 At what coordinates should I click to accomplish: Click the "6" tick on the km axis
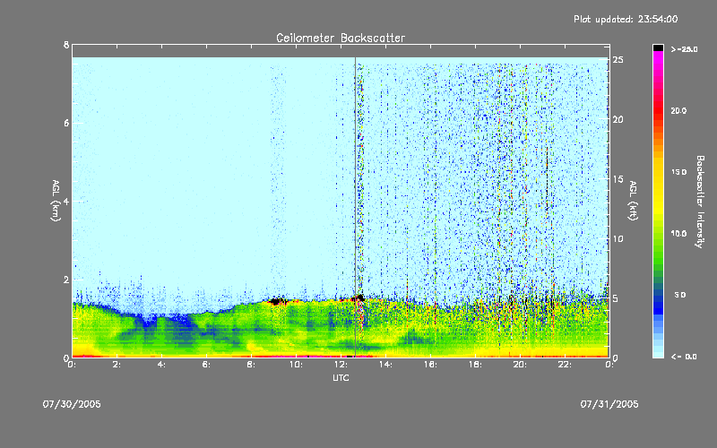(x=66, y=123)
